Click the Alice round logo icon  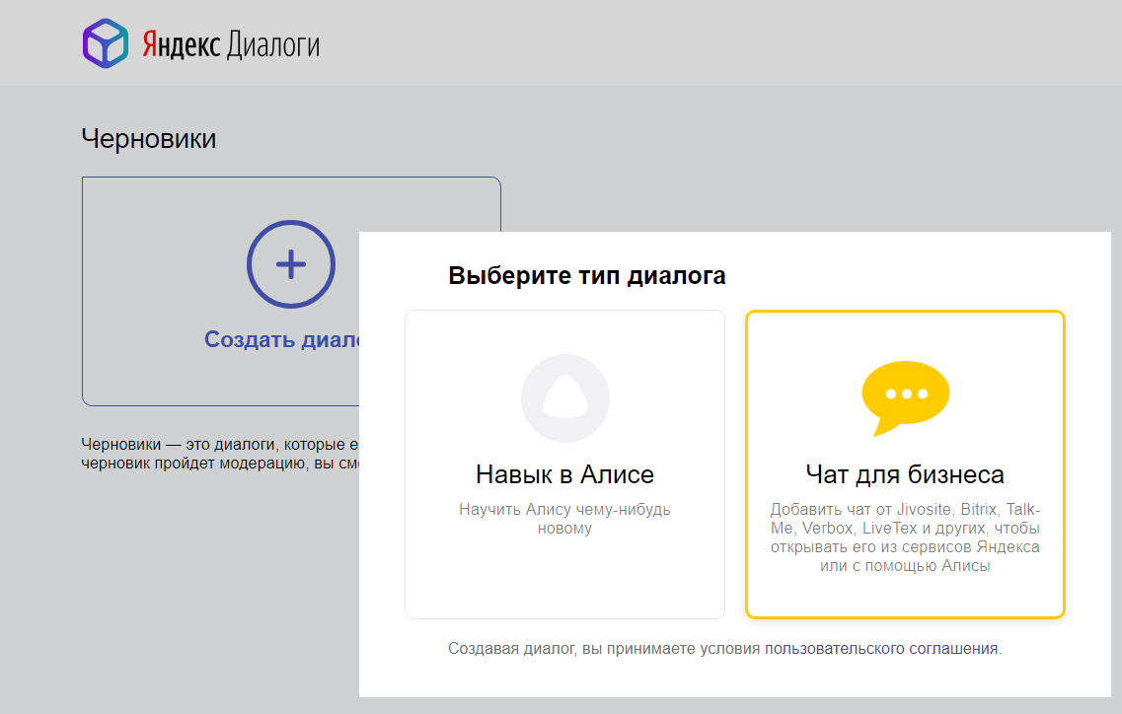click(564, 398)
